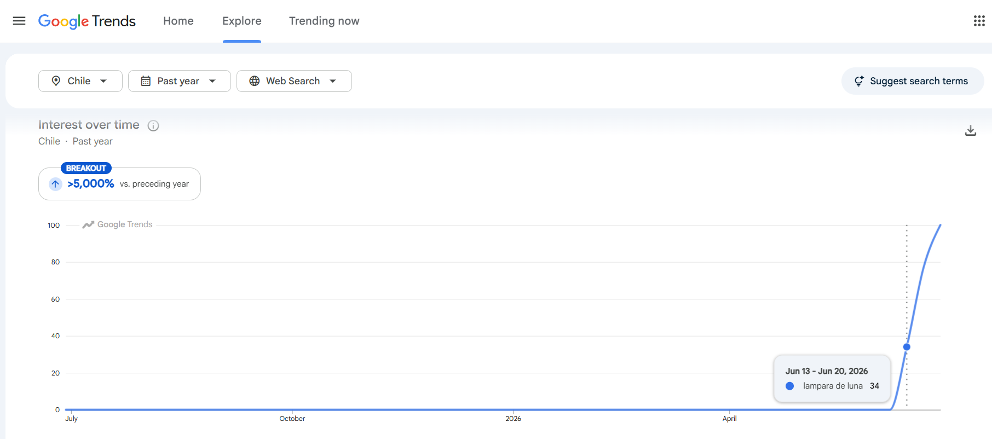Click the globe icon for Web Search
Screen dimensions: 992x439
pos(255,81)
